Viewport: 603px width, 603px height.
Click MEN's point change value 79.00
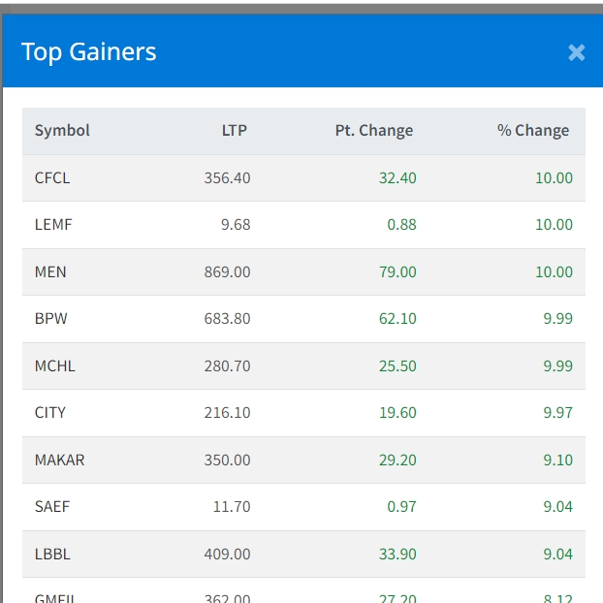[x=397, y=271]
